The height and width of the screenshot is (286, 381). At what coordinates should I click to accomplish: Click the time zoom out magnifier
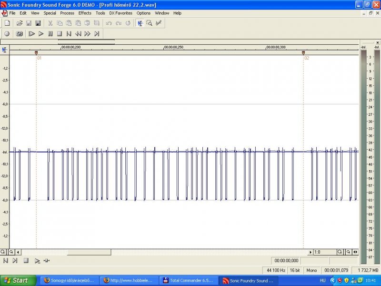(348, 252)
